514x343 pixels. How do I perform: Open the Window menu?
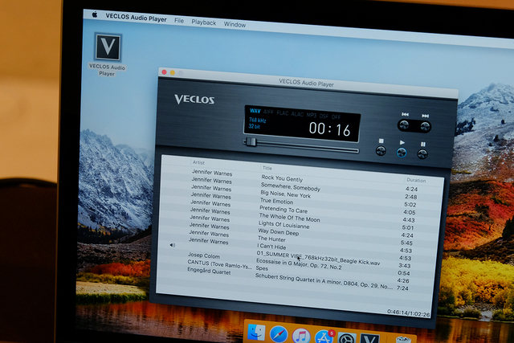click(x=235, y=24)
